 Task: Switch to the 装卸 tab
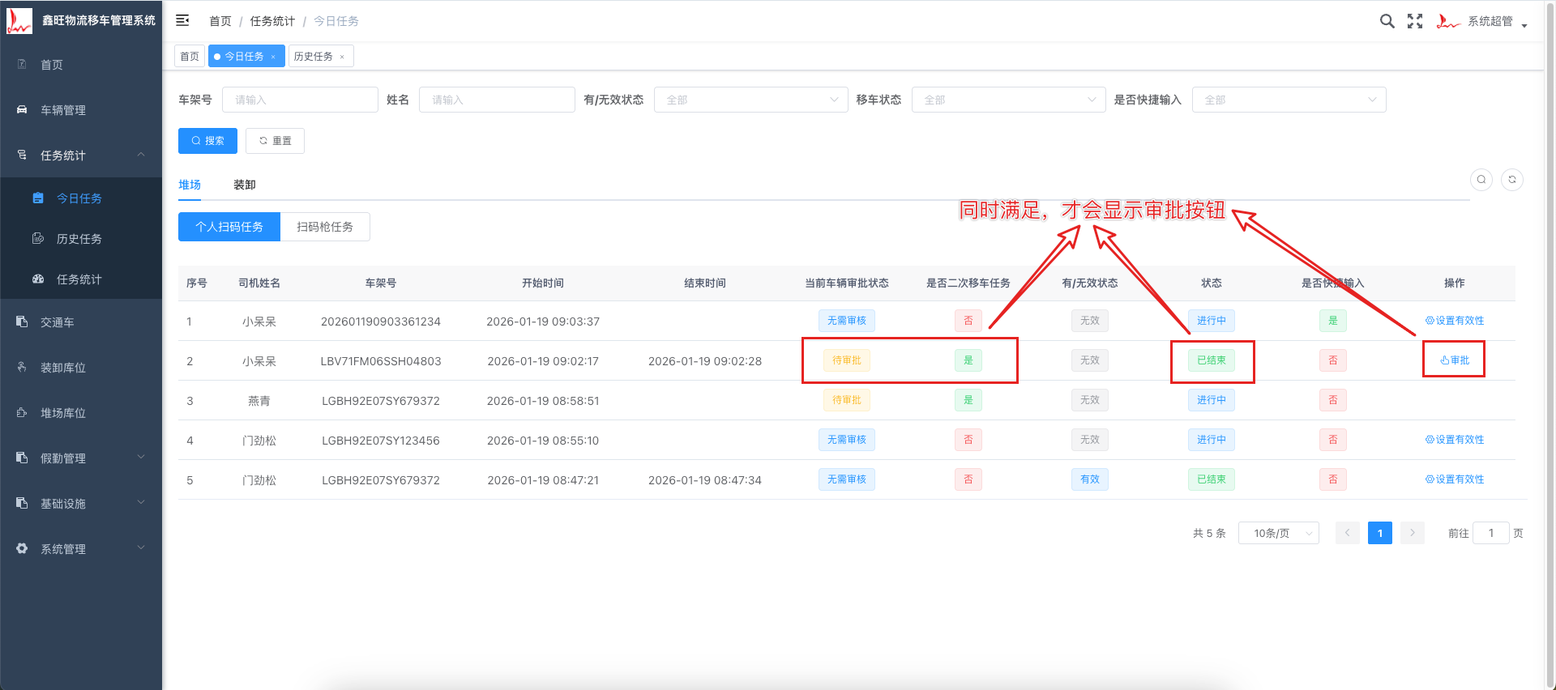pyautogui.click(x=245, y=185)
